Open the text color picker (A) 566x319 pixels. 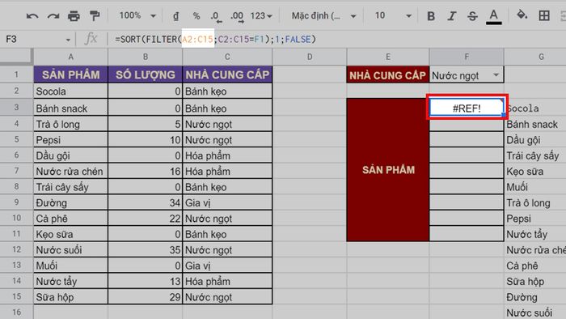click(x=493, y=16)
